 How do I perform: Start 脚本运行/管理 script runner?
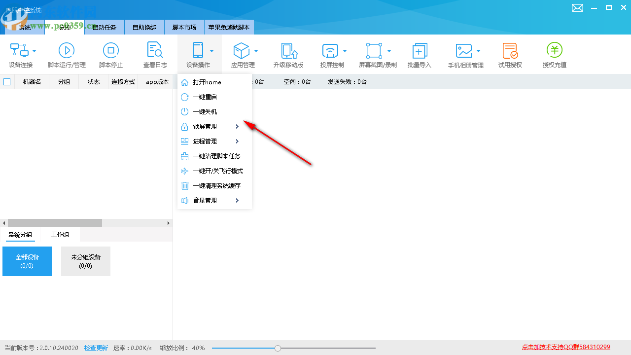(x=67, y=54)
